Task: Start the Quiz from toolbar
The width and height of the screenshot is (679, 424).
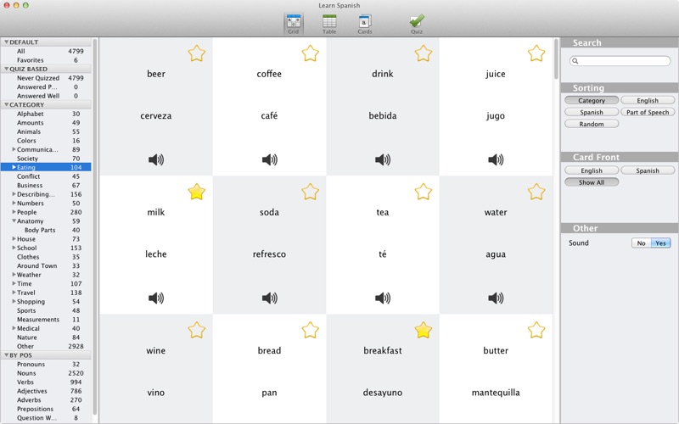Action: (417, 24)
